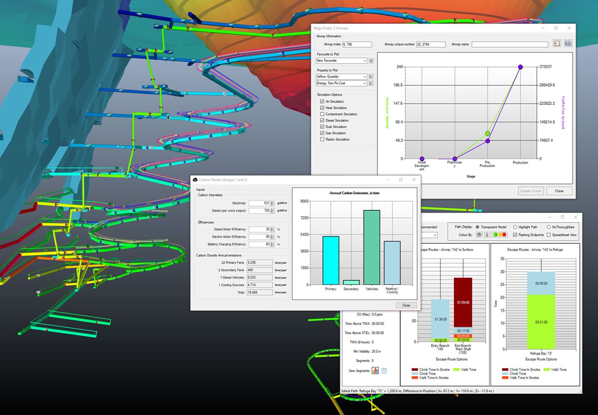Screen dimensions: 598x415
Task: Open the Airflow: Quantity property dropdown
Action: tap(365, 77)
